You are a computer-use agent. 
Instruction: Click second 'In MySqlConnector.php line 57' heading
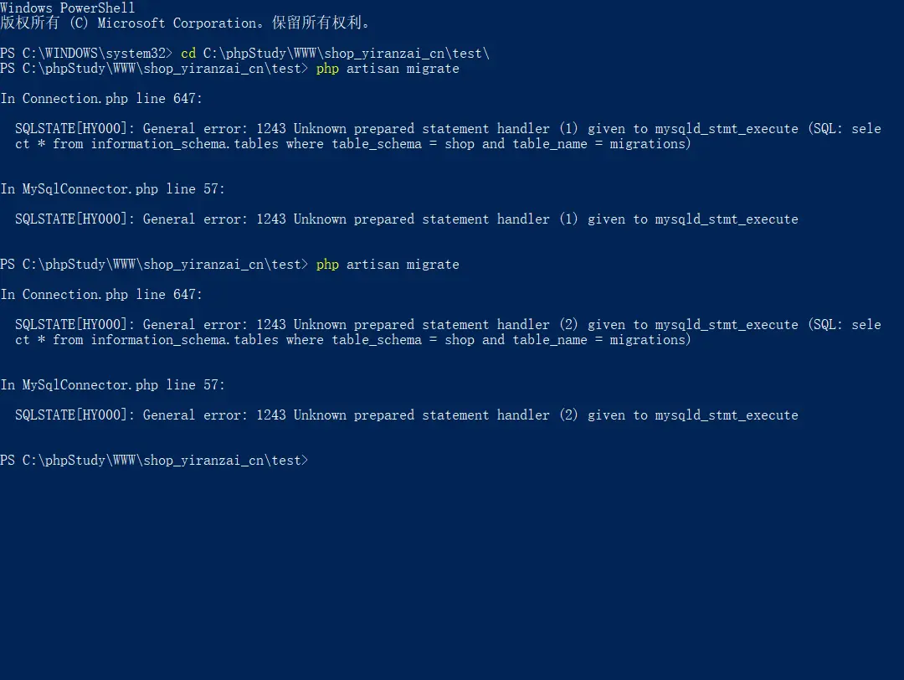[112, 385]
